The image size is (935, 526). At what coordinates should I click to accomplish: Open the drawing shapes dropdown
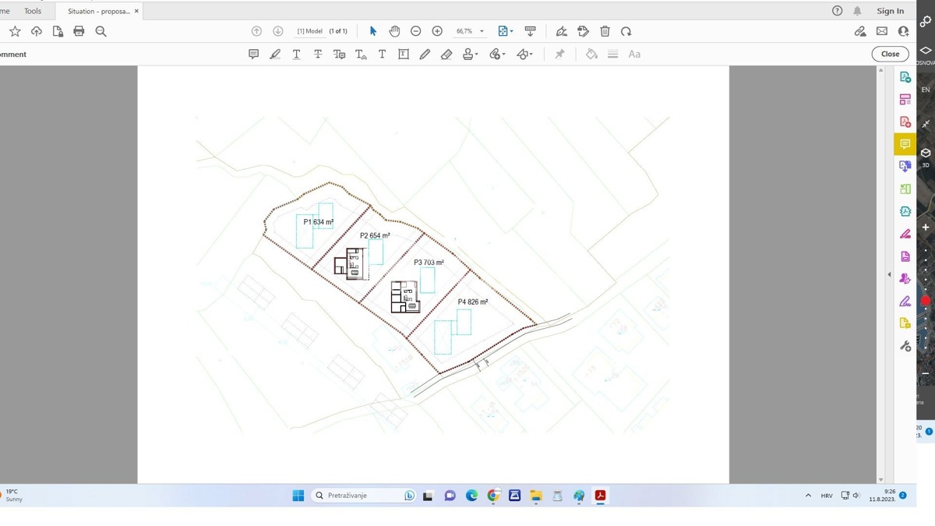click(x=531, y=55)
